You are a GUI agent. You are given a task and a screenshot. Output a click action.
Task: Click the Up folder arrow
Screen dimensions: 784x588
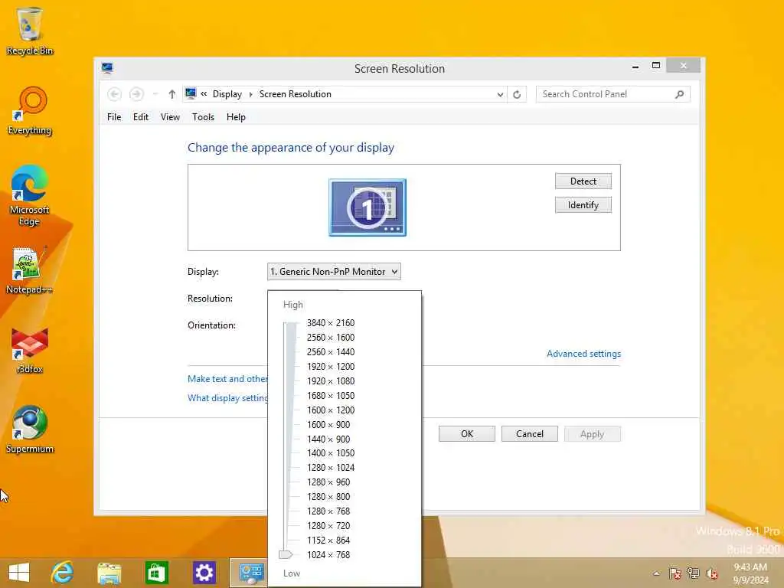[x=172, y=94]
